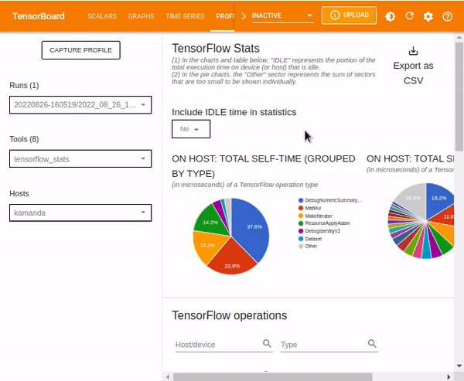
Task: Open the Hosts dropdown showing kamanda
Action: click(80, 213)
